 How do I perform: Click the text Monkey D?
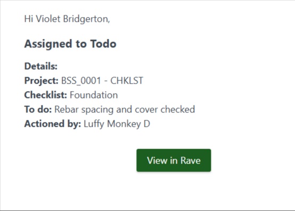[128, 124]
